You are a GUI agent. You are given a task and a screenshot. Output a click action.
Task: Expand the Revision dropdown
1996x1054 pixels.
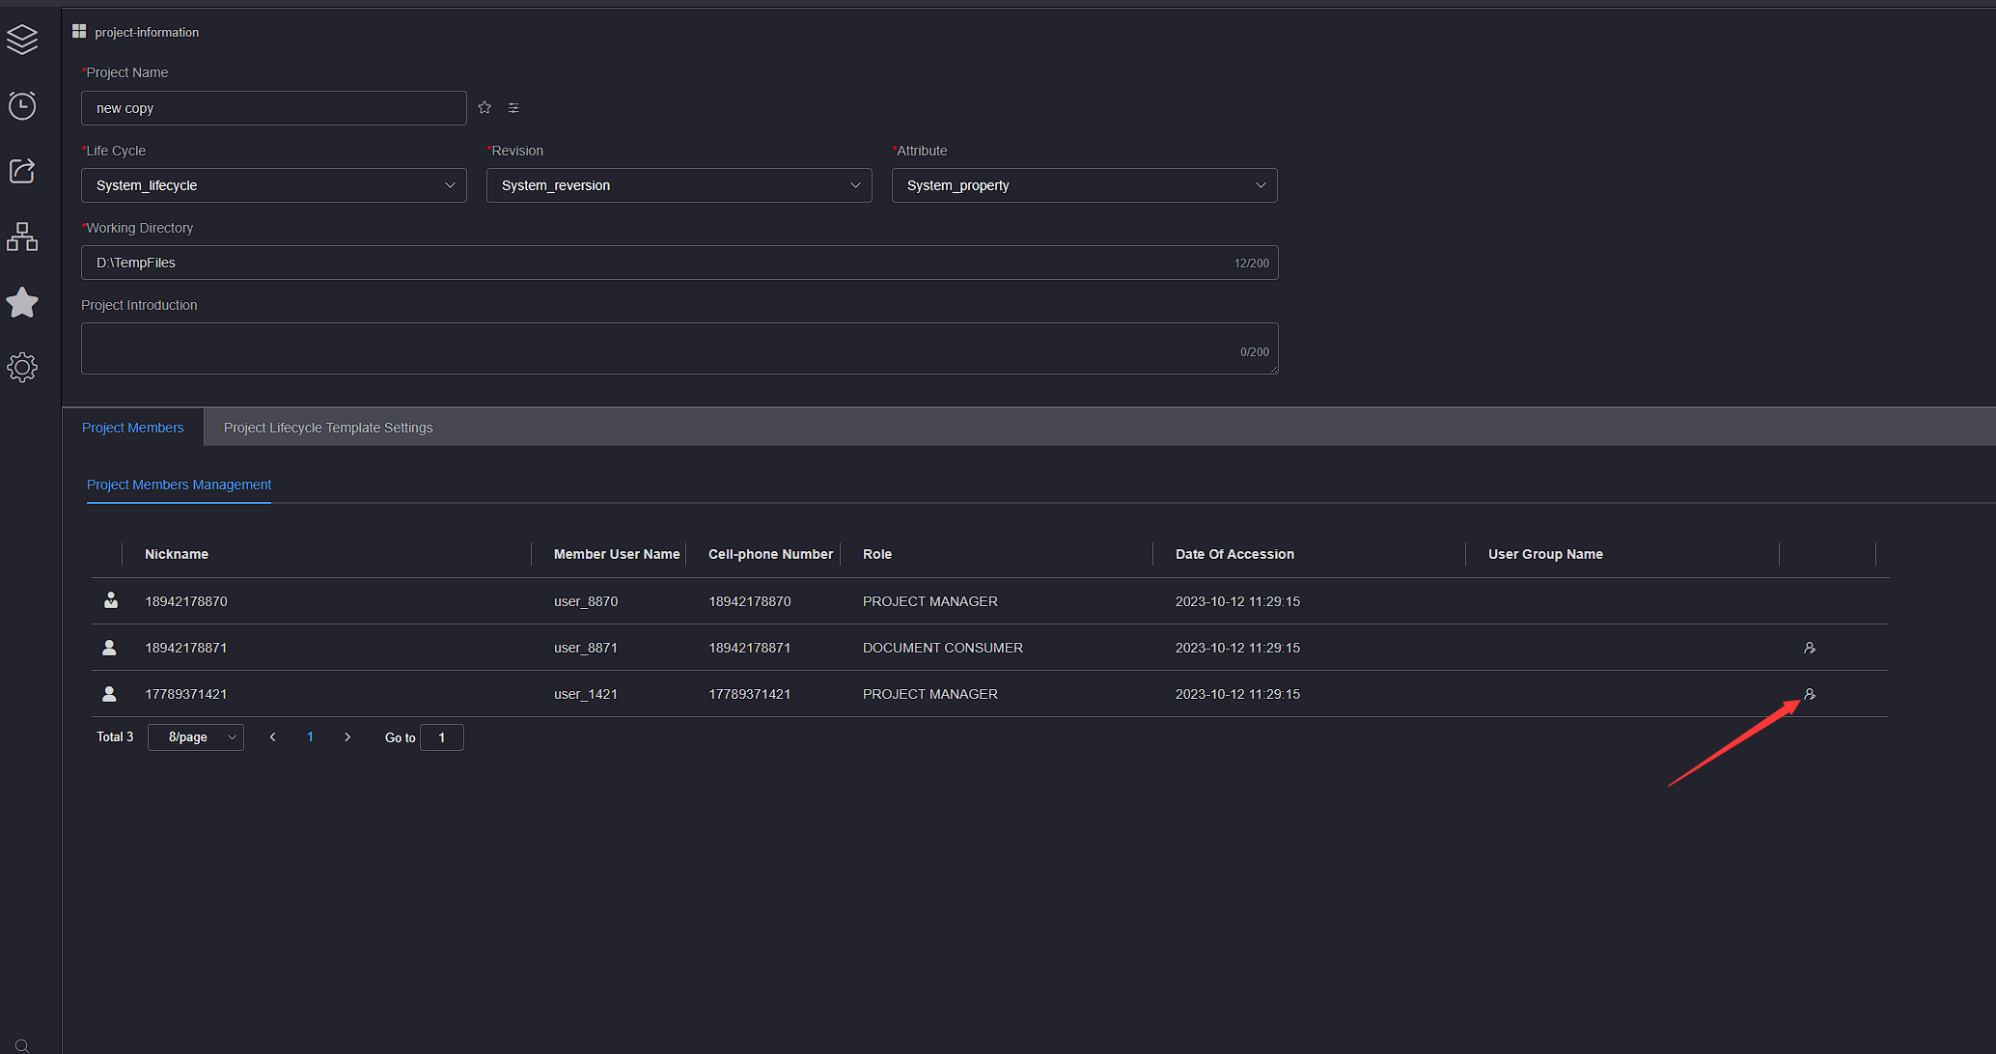[679, 185]
